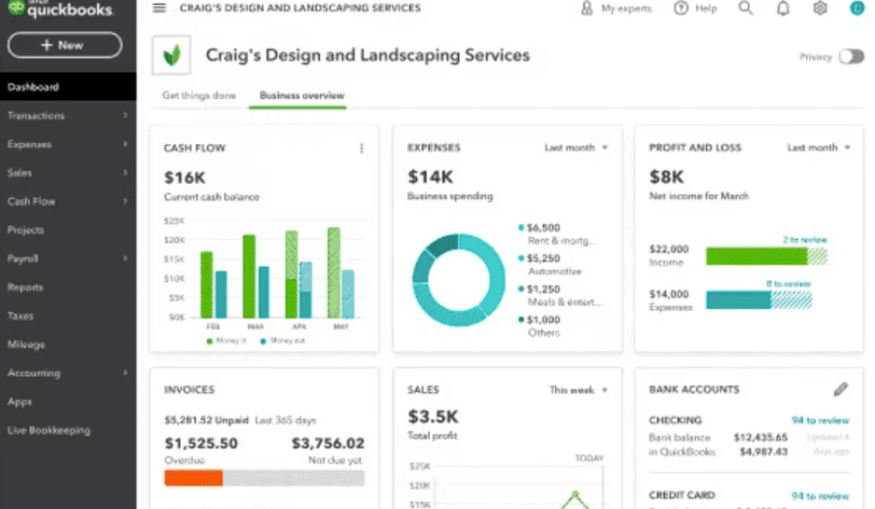Click the QuickBooks logo

click(x=59, y=9)
